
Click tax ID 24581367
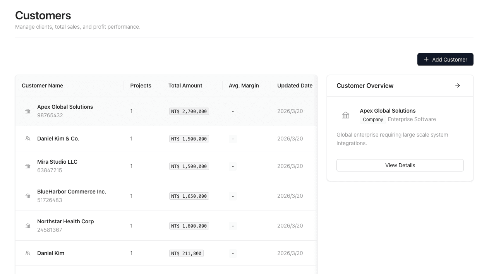tap(50, 230)
